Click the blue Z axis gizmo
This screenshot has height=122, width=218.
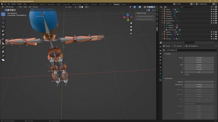[128, 15]
